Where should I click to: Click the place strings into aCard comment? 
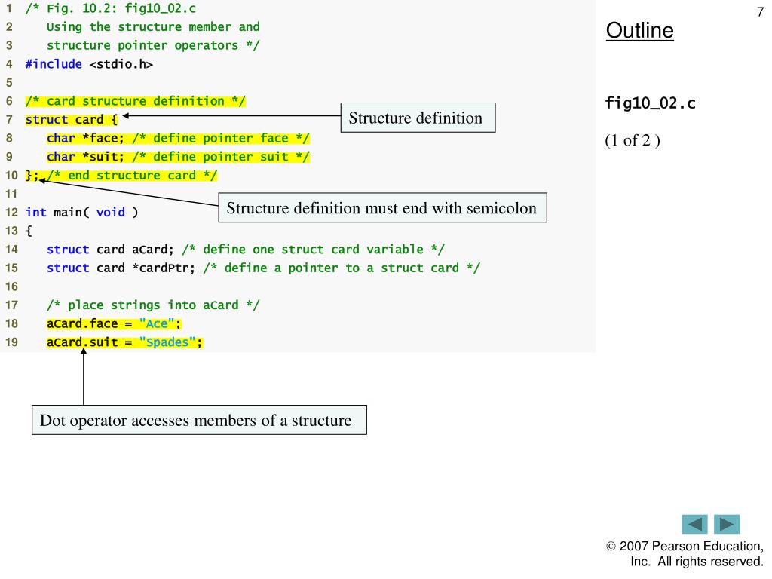pos(152,305)
